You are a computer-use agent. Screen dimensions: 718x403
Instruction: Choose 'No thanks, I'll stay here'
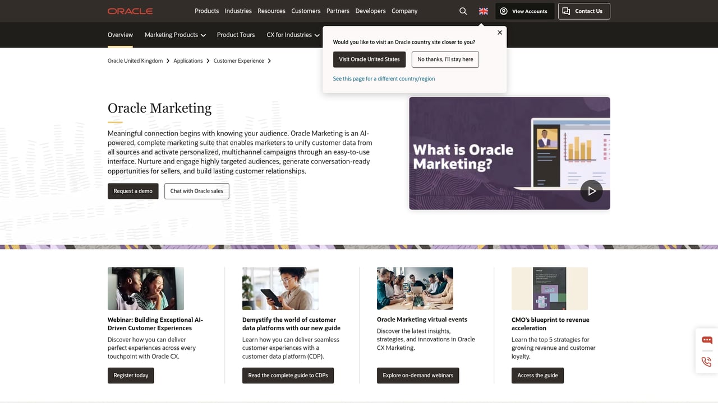(x=445, y=59)
